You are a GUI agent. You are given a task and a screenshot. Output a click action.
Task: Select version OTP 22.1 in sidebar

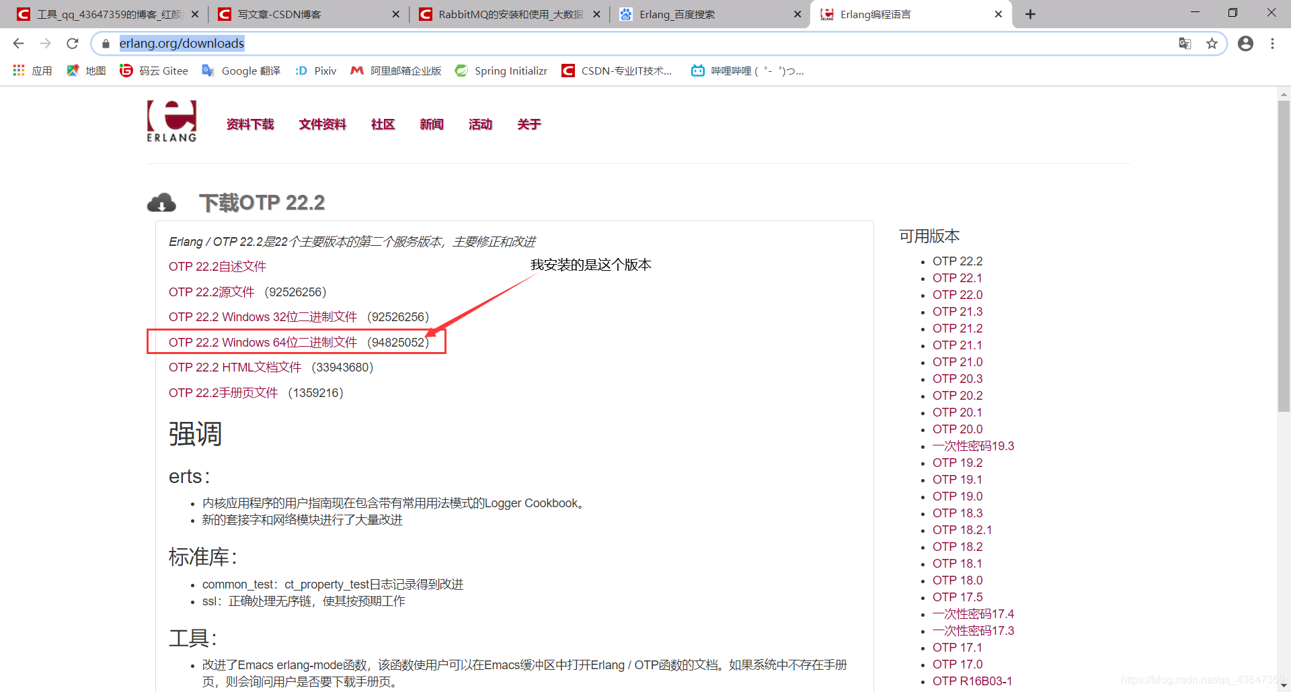pyautogui.click(x=957, y=278)
